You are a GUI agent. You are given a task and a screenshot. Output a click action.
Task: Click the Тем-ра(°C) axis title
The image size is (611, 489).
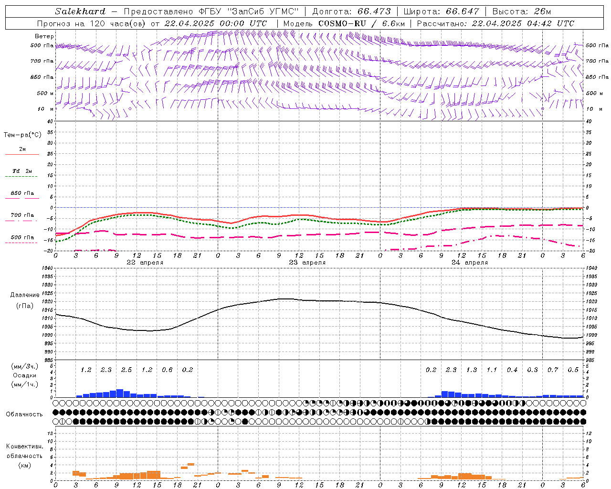(x=22, y=135)
